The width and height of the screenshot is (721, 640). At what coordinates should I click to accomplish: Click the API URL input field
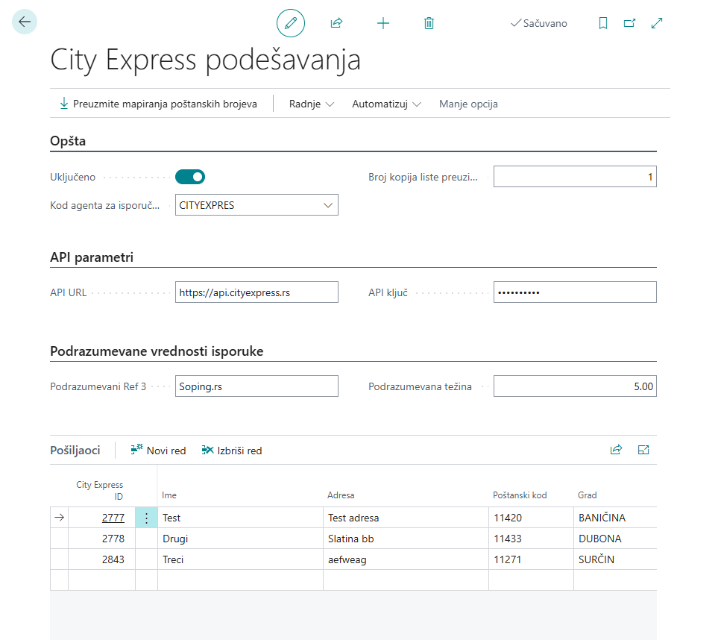click(x=256, y=292)
